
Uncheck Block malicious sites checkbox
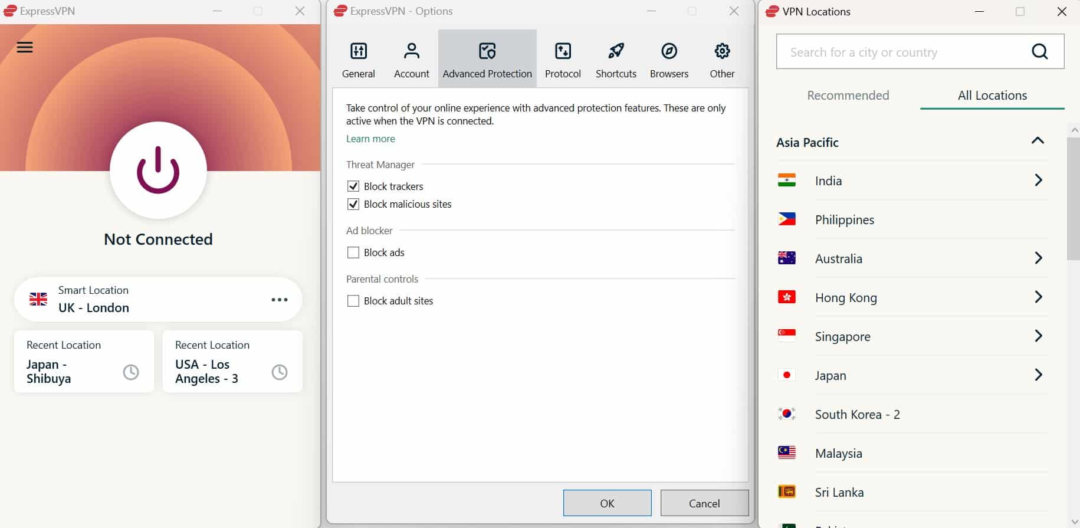[353, 204]
